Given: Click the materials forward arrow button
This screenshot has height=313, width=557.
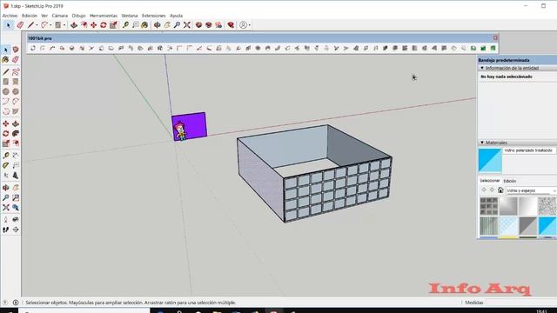Looking at the screenshot, I should point(492,190).
